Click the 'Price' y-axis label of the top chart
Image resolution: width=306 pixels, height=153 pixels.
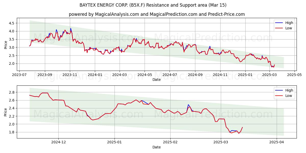point(6,44)
